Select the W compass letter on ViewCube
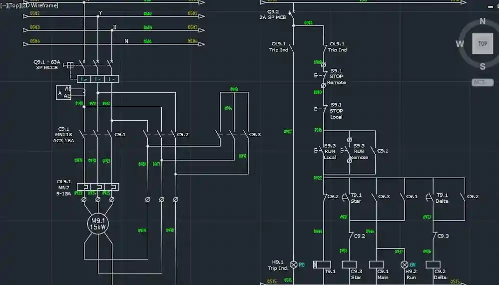The width and height of the screenshot is (499, 285). tap(460, 44)
